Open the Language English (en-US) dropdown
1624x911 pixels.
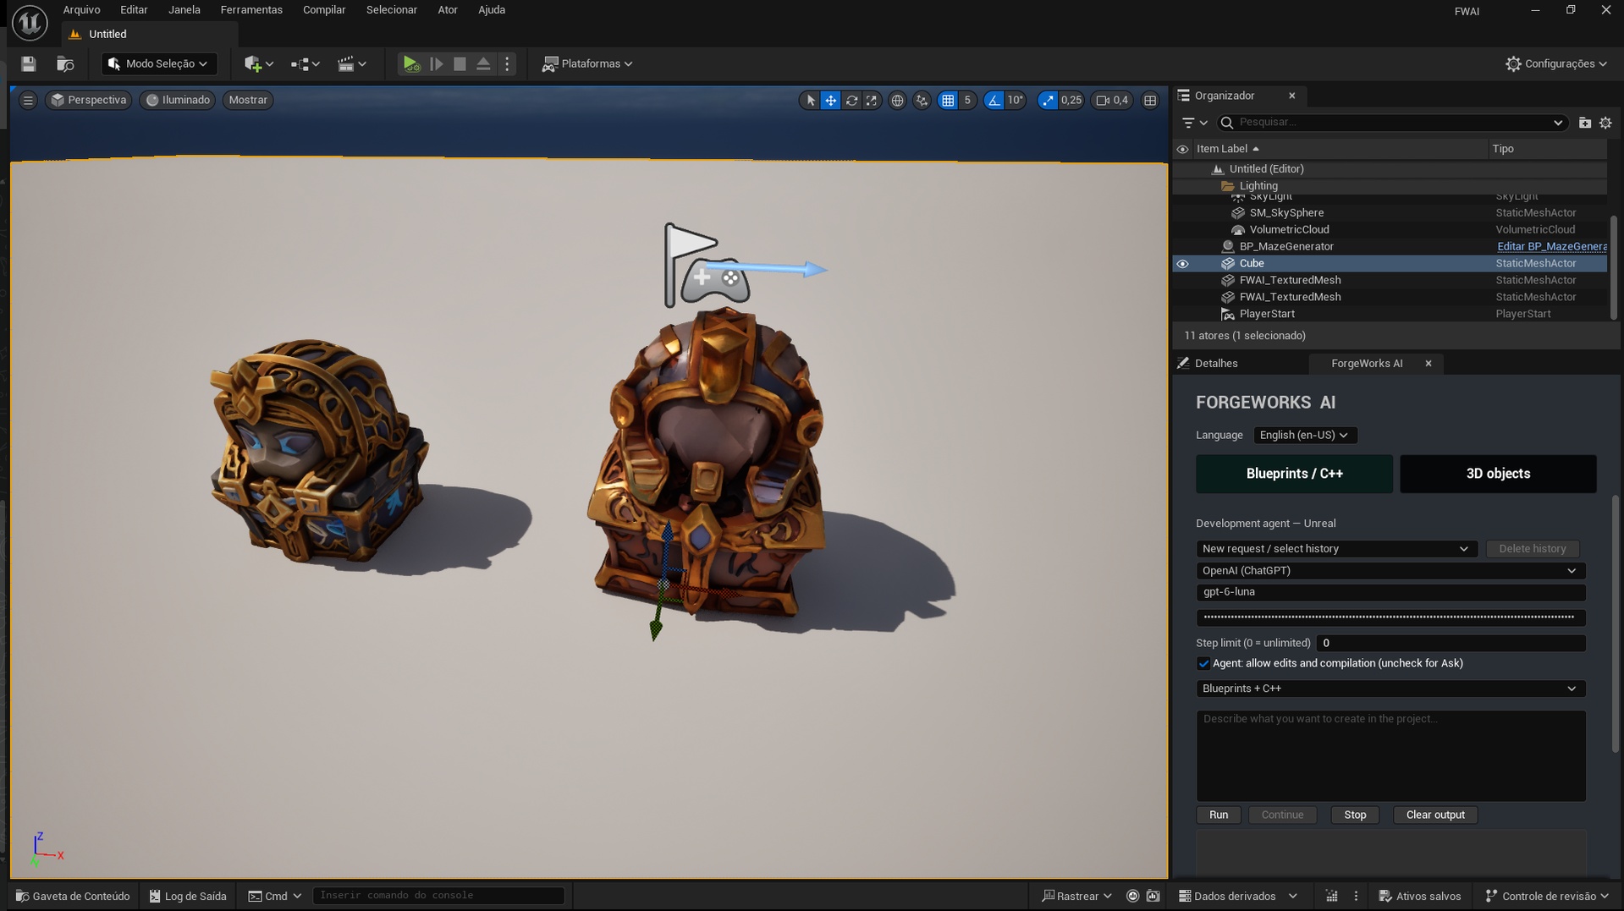(x=1304, y=435)
